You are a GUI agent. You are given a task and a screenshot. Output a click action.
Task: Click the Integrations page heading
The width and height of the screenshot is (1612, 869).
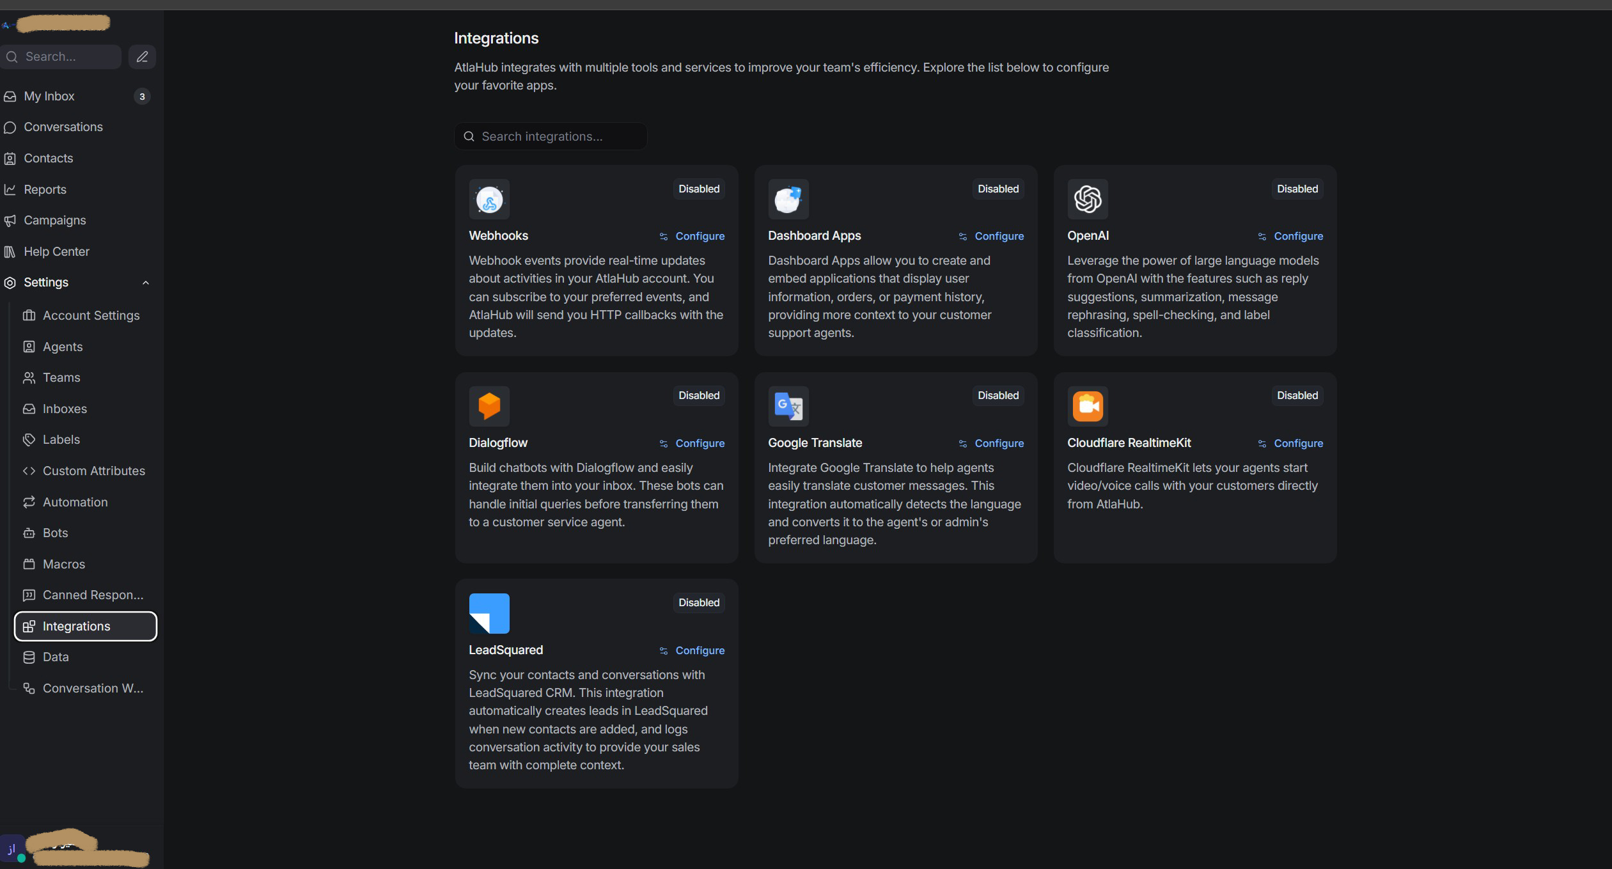(x=496, y=38)
